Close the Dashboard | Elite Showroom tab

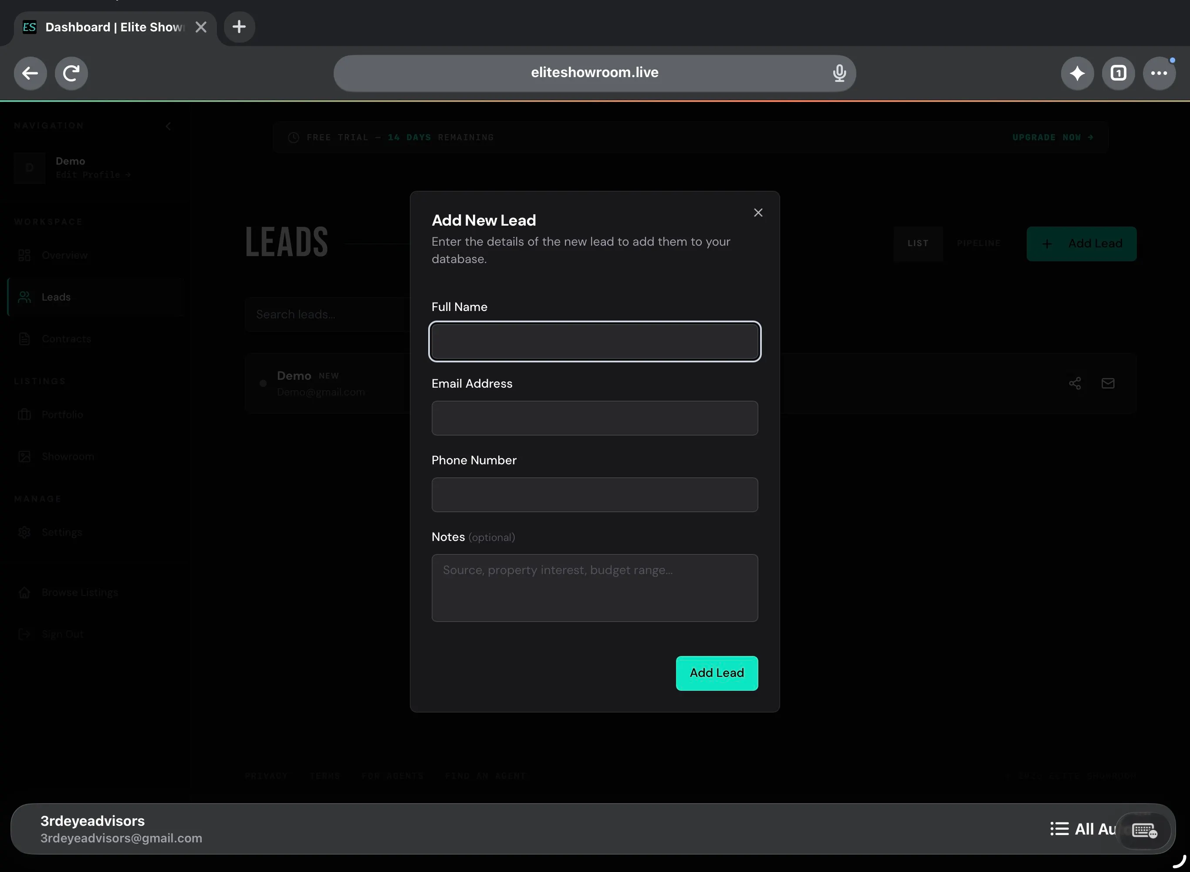click(200, 27)
